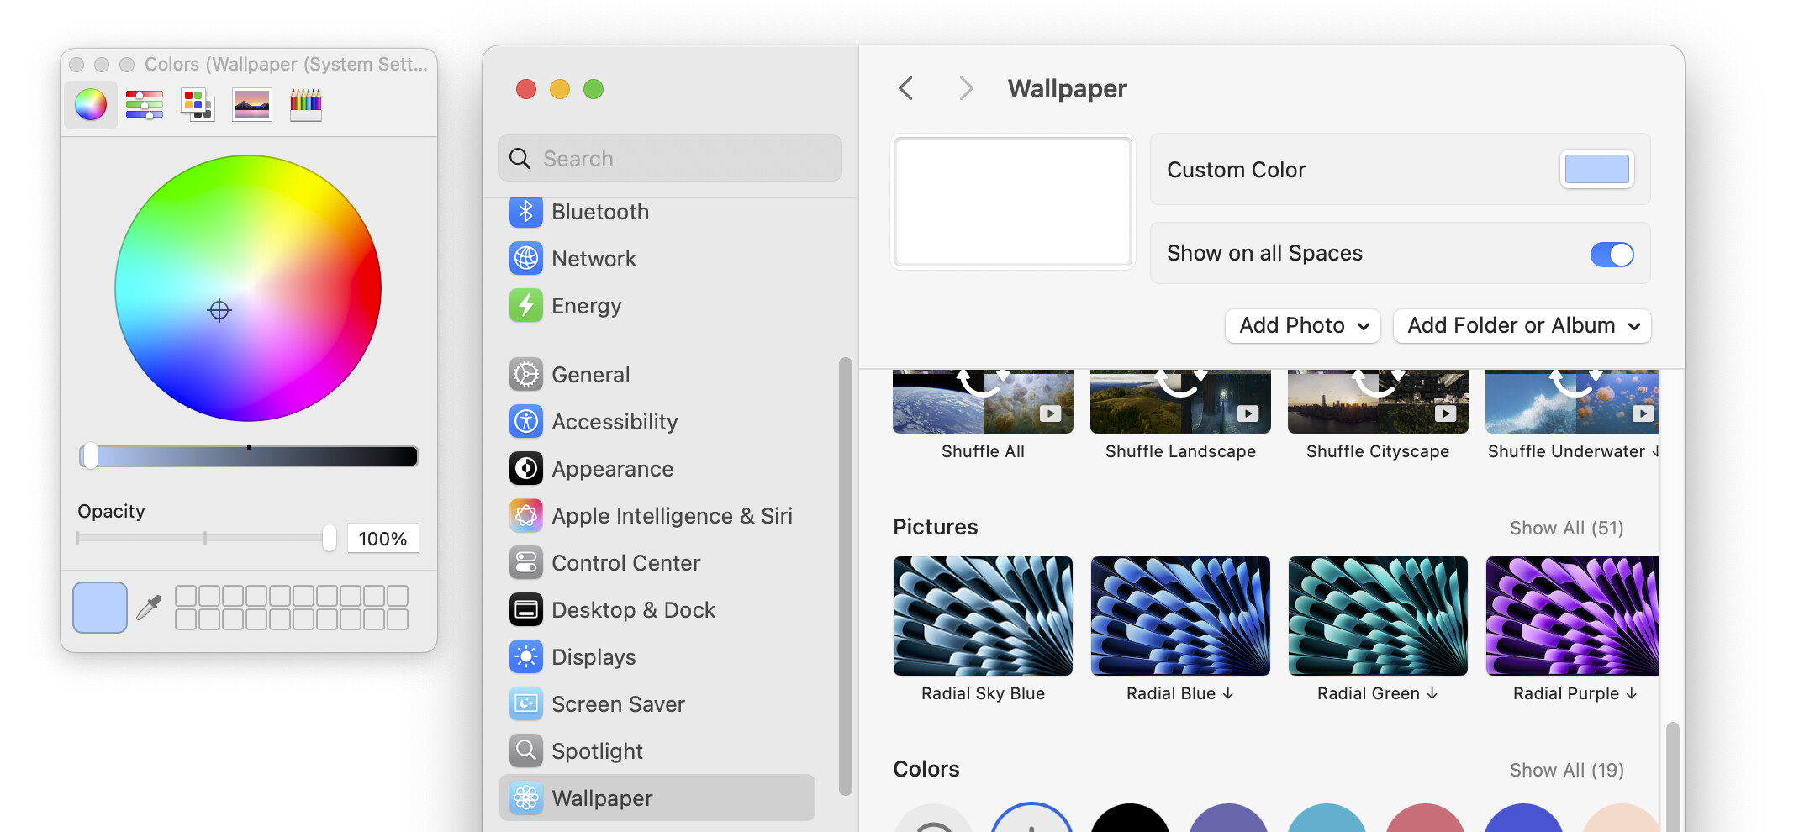
Task: Switch to Image Palettes picker
Action: (x=252, y=104)
